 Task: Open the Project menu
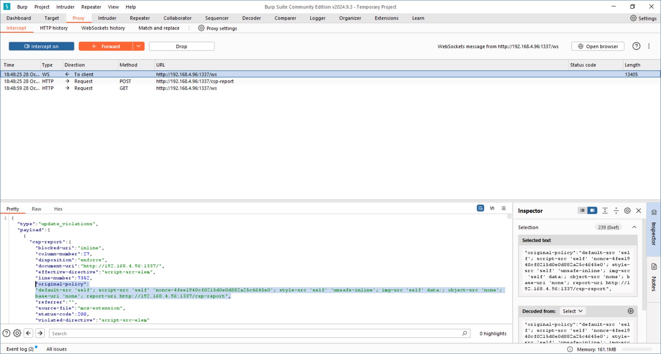42,7
